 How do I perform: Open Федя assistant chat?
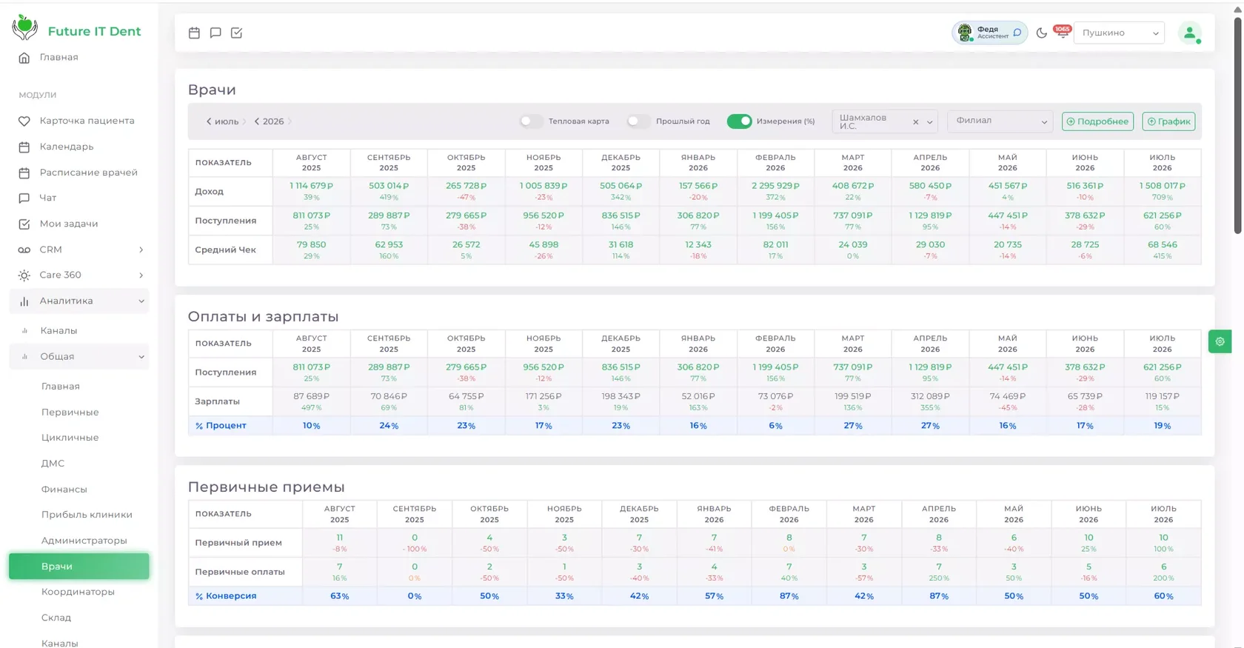tap(989, 33)
